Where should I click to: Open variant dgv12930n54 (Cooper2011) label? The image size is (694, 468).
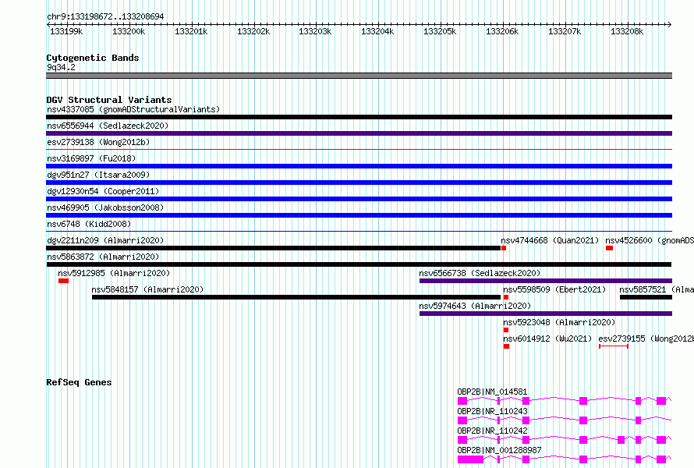pos(103,191)
